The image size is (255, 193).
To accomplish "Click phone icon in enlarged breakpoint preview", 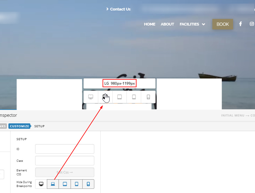I will [x=148, y=97].
